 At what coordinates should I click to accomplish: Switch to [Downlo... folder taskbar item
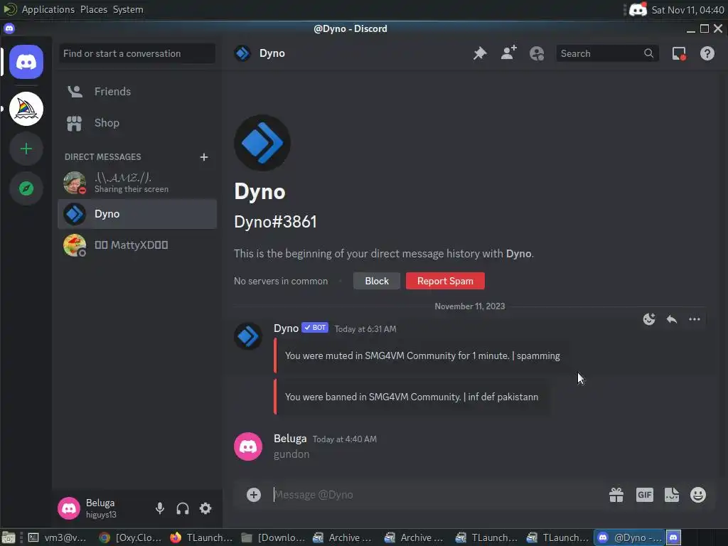tap(274, 537)
